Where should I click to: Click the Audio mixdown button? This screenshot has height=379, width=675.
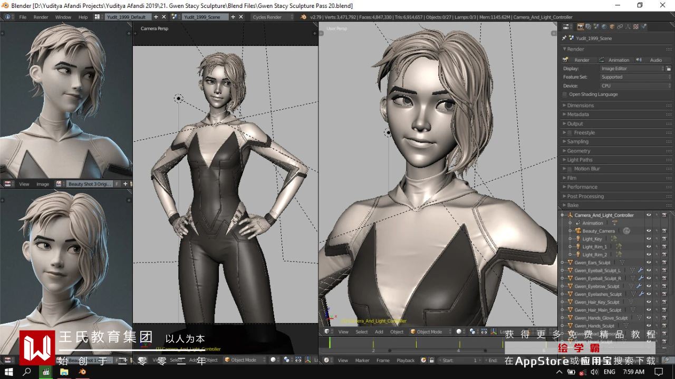[652, 60]
